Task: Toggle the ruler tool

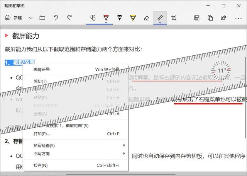Action: pos(160,17)
